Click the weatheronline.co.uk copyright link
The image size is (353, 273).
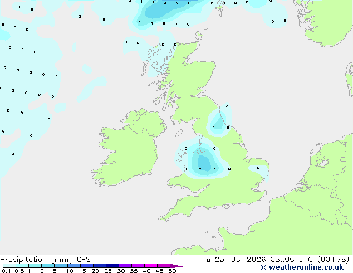(x=302, y=267)
